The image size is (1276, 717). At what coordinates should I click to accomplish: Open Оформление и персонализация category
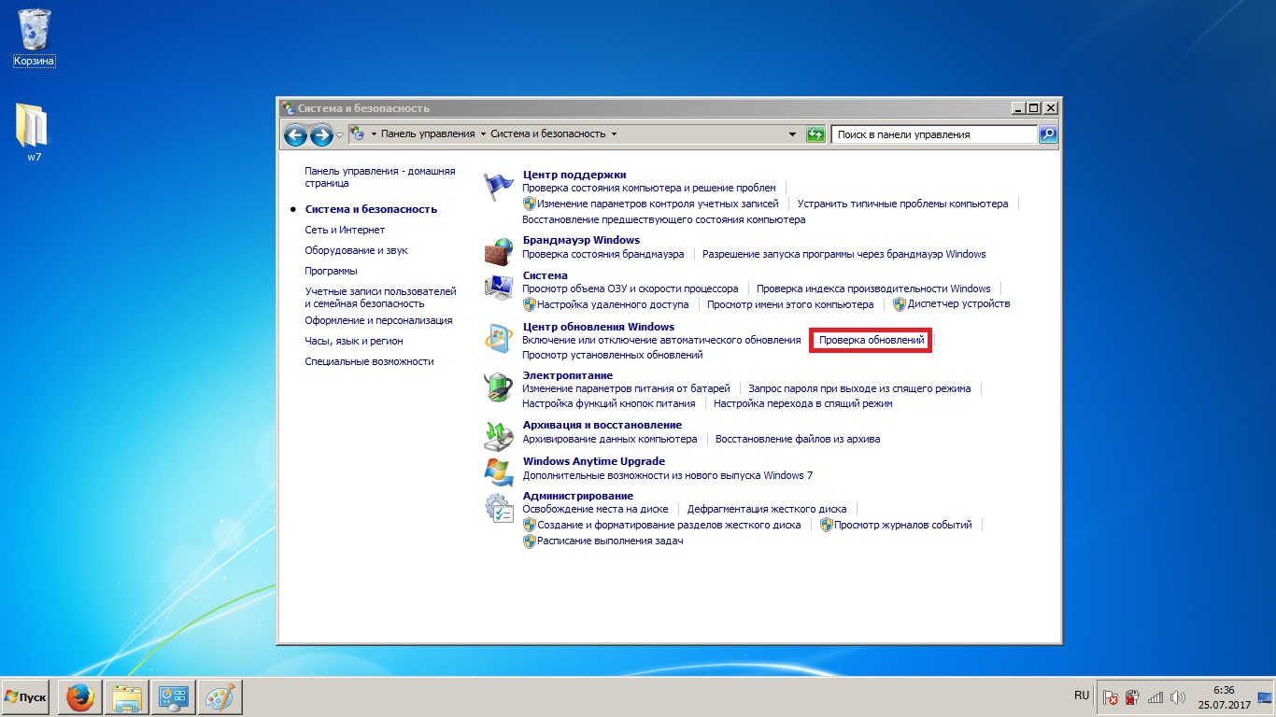378,320
